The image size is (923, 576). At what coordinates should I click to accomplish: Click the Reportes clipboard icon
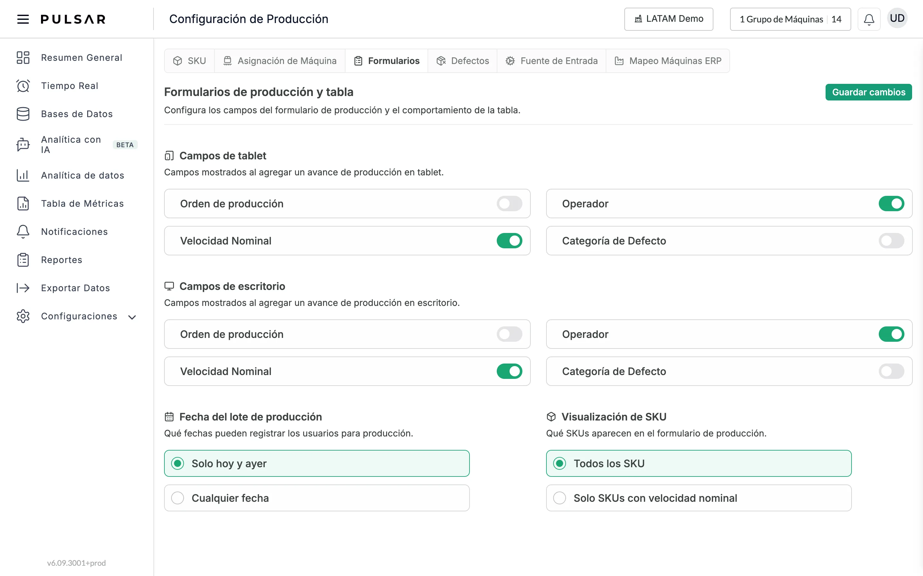point(23,260)
